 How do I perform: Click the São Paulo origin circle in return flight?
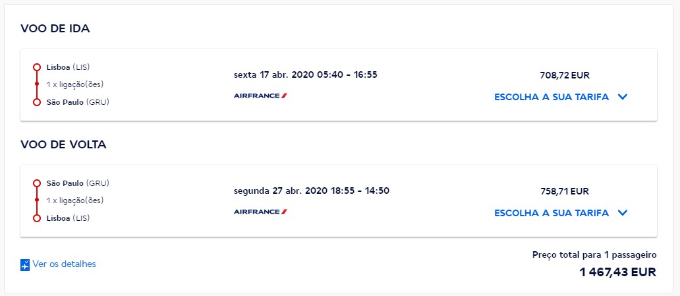tap(37, 183)
